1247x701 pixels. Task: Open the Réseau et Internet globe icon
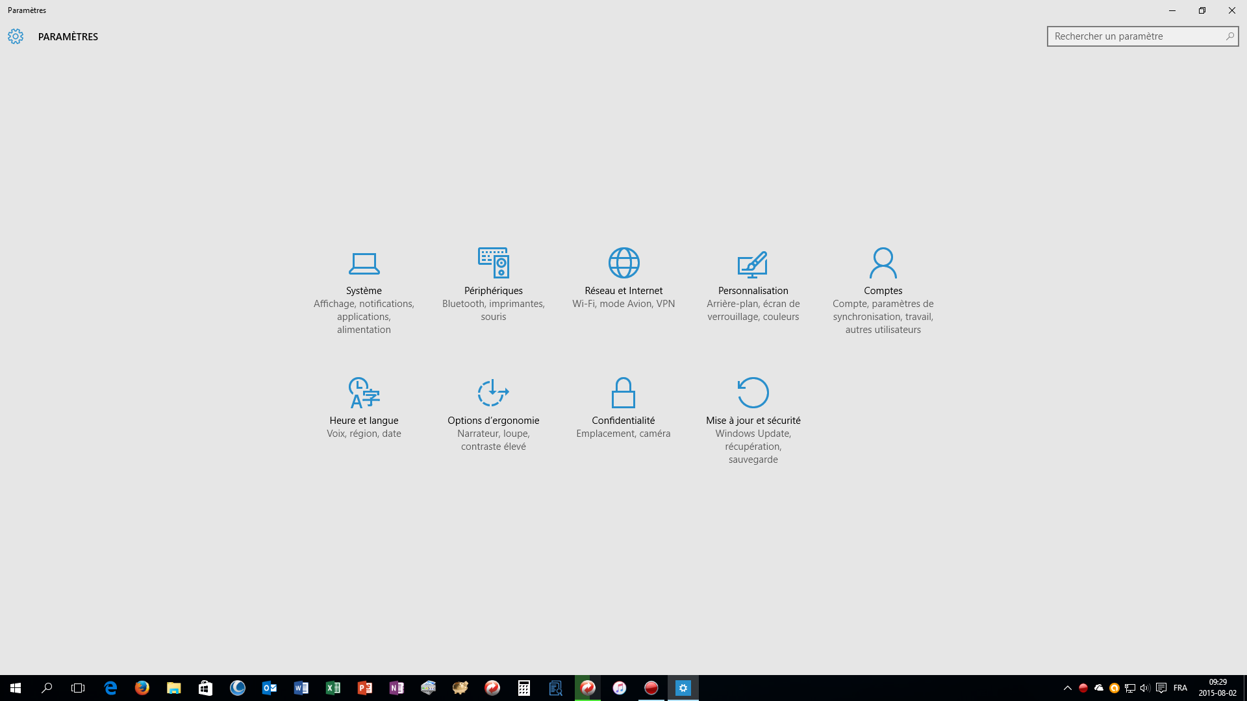click(623, 263)
